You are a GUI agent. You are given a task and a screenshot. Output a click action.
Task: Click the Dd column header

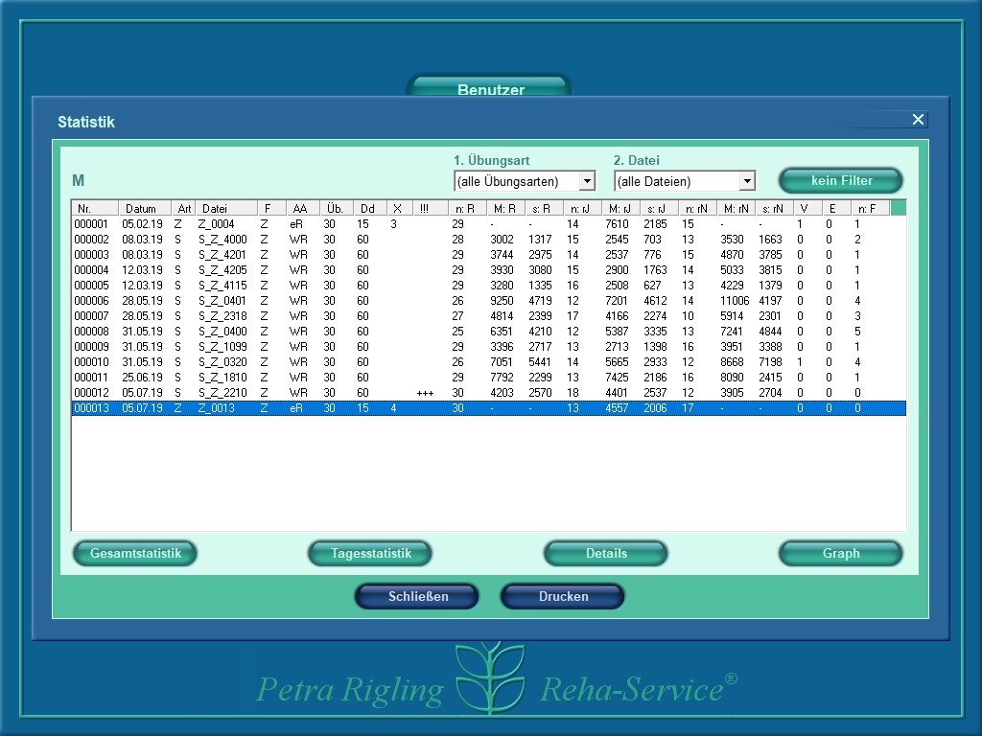[x=370, y=208]
